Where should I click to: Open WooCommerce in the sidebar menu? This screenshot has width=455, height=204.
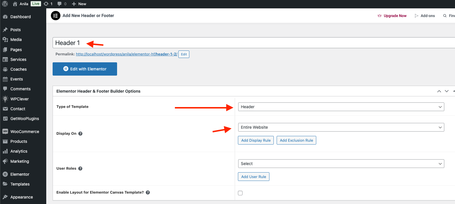click(x=25, y=132)
